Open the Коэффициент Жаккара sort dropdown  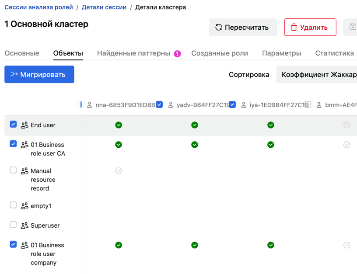(x=317, y=74)
